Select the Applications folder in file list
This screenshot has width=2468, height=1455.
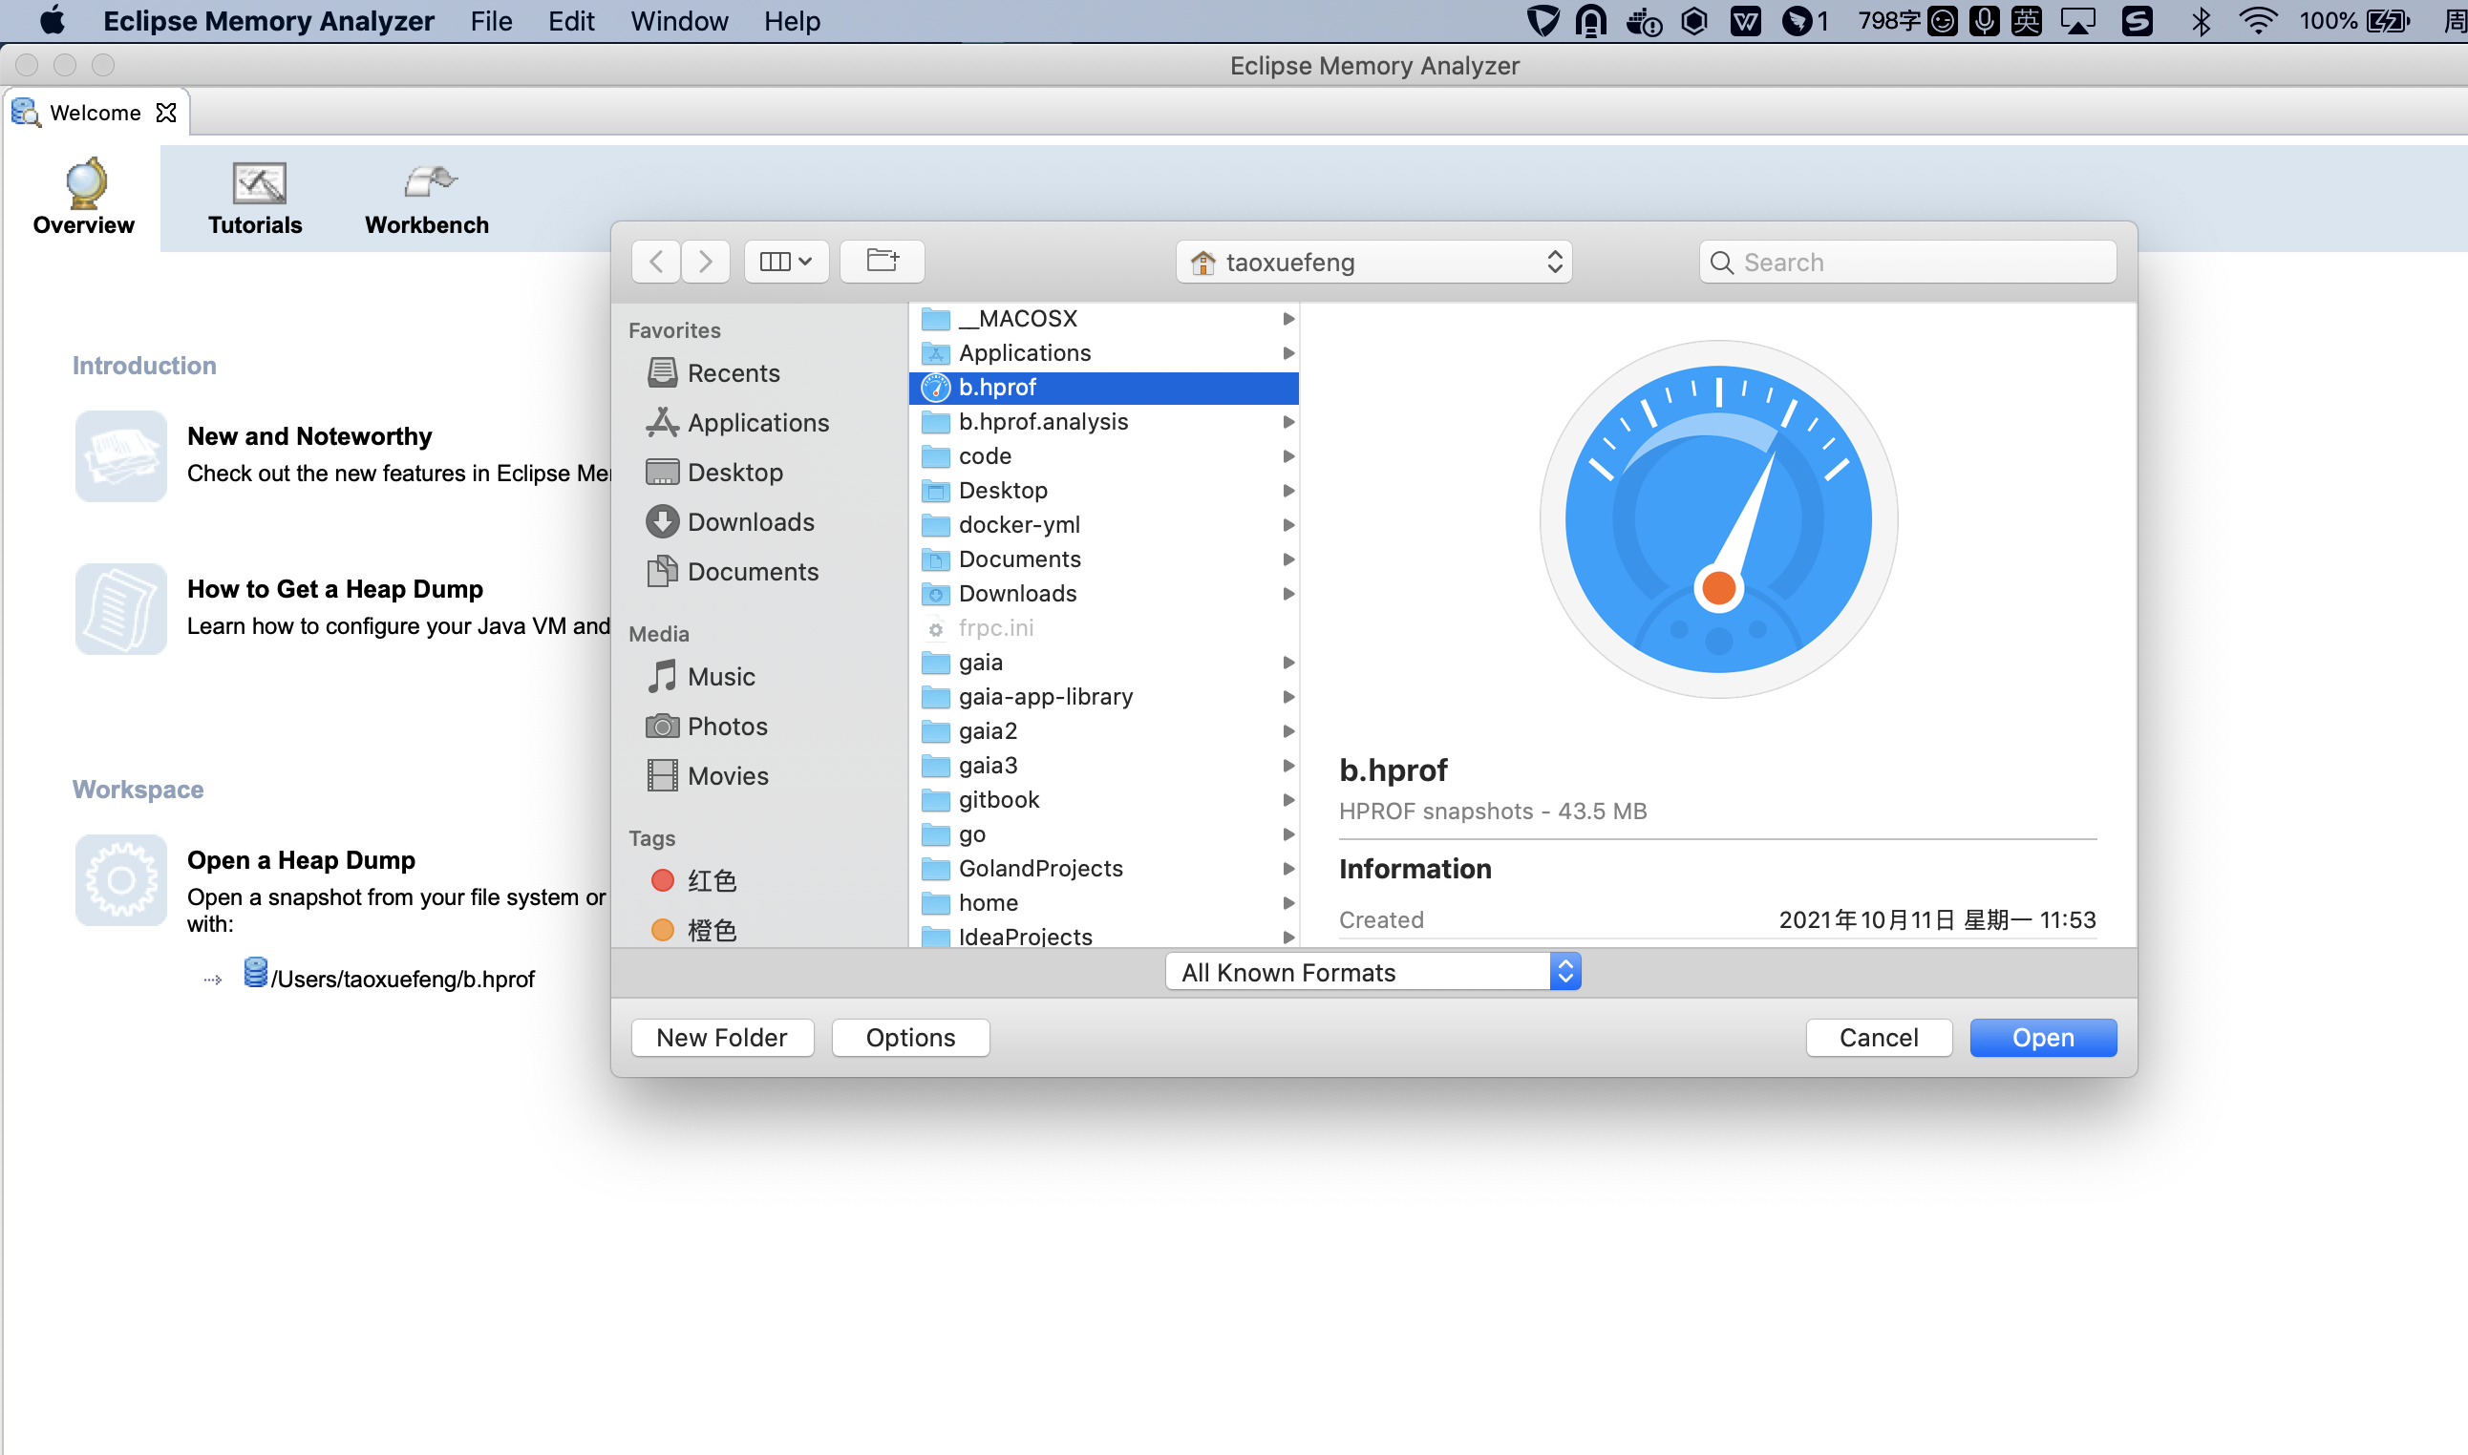1104,353
